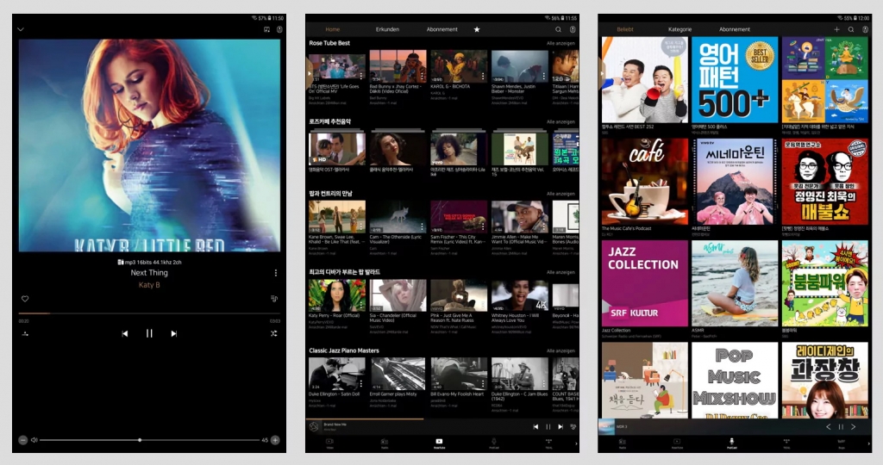Image resolution: width=883 pixels, height=465 pixels.
Task: Tap the Katy B Little Red album cover
Action: [149, 145]
